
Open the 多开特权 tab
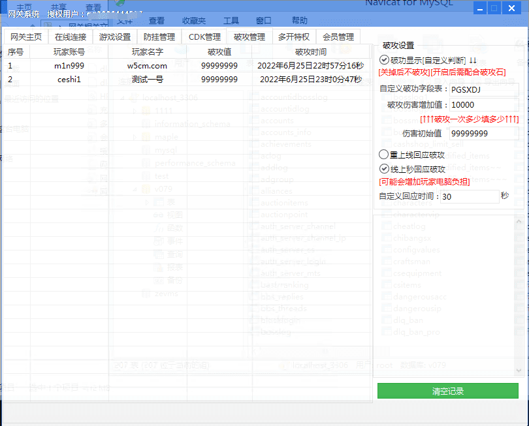[x=293, y=37]
